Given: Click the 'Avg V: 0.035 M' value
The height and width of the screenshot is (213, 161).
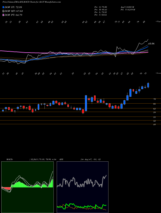Looking at the screenshot, I should [x=127, y=7].
